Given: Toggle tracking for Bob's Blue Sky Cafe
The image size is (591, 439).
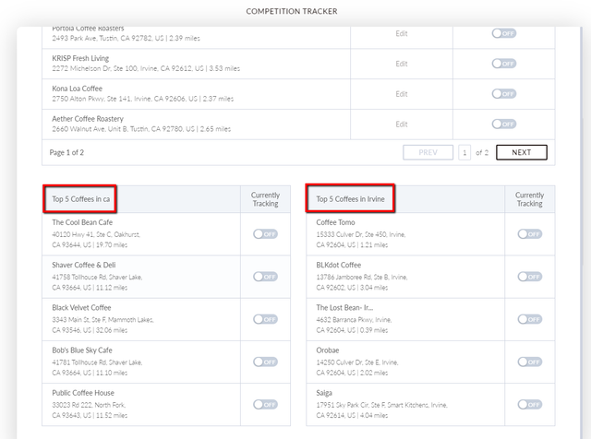Looking at the screenshot, I should pos(265,362).
